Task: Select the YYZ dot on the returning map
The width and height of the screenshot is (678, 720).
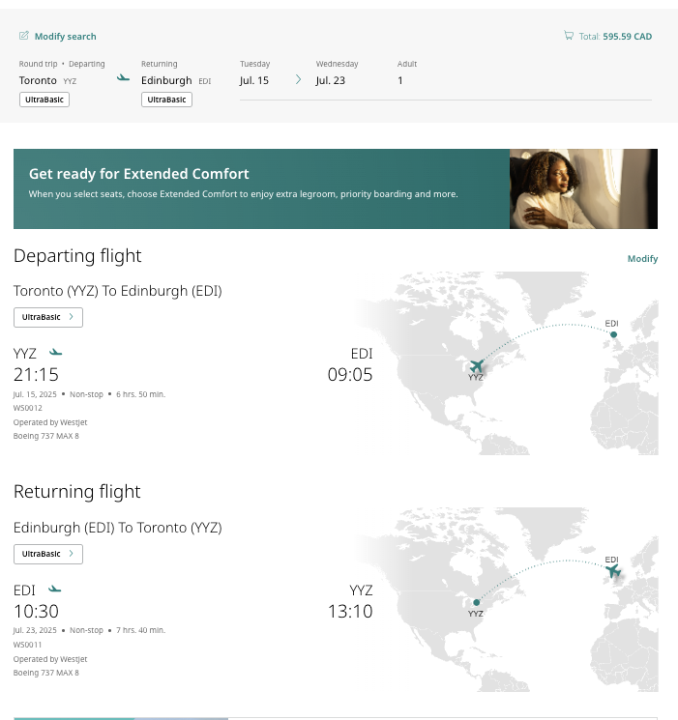Action: pos(476,602)
